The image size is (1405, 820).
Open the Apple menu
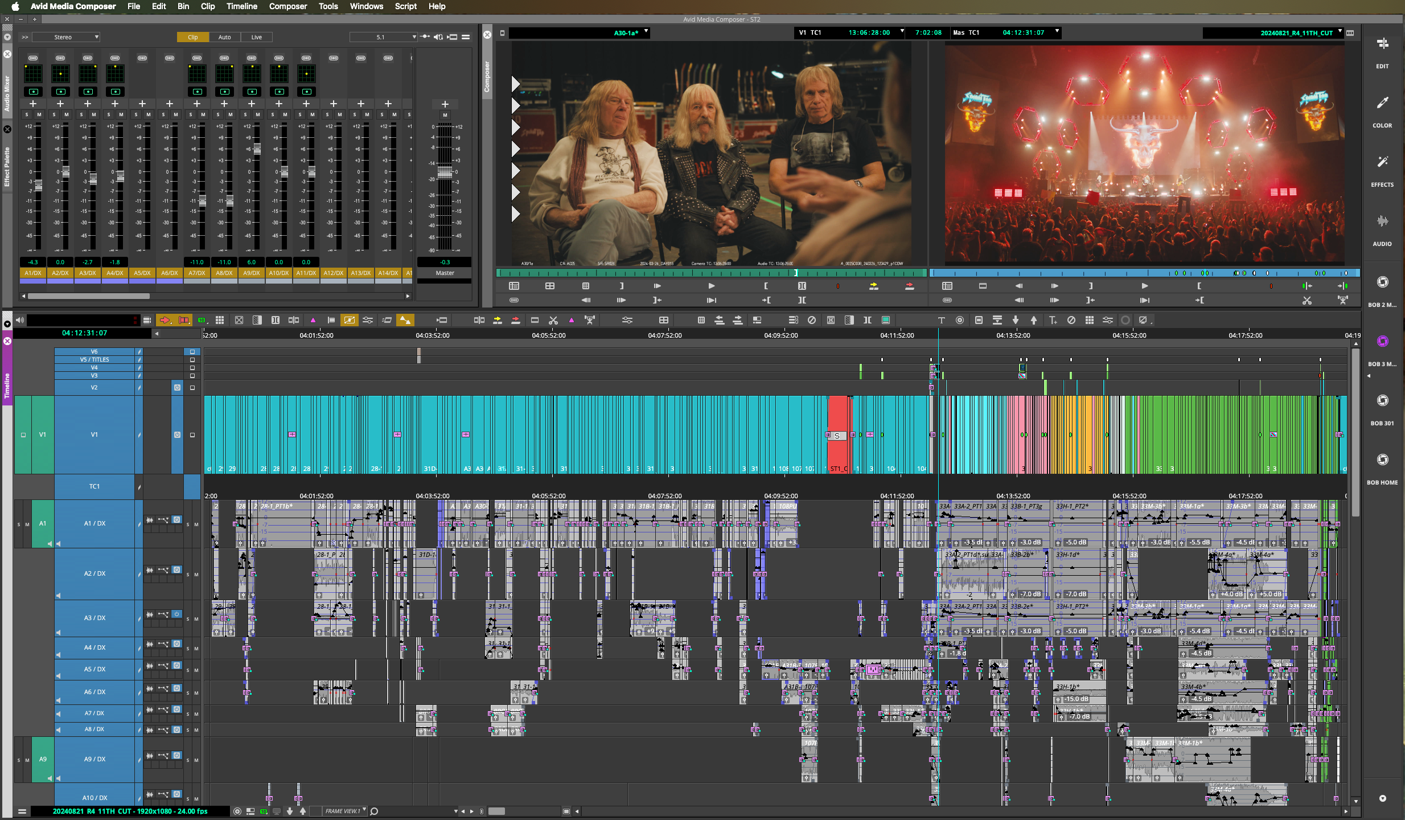coord(15,6)
